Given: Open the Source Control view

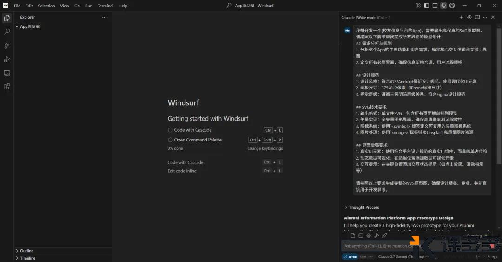Looking at the screenshot, I should click(x=7, y=45).
